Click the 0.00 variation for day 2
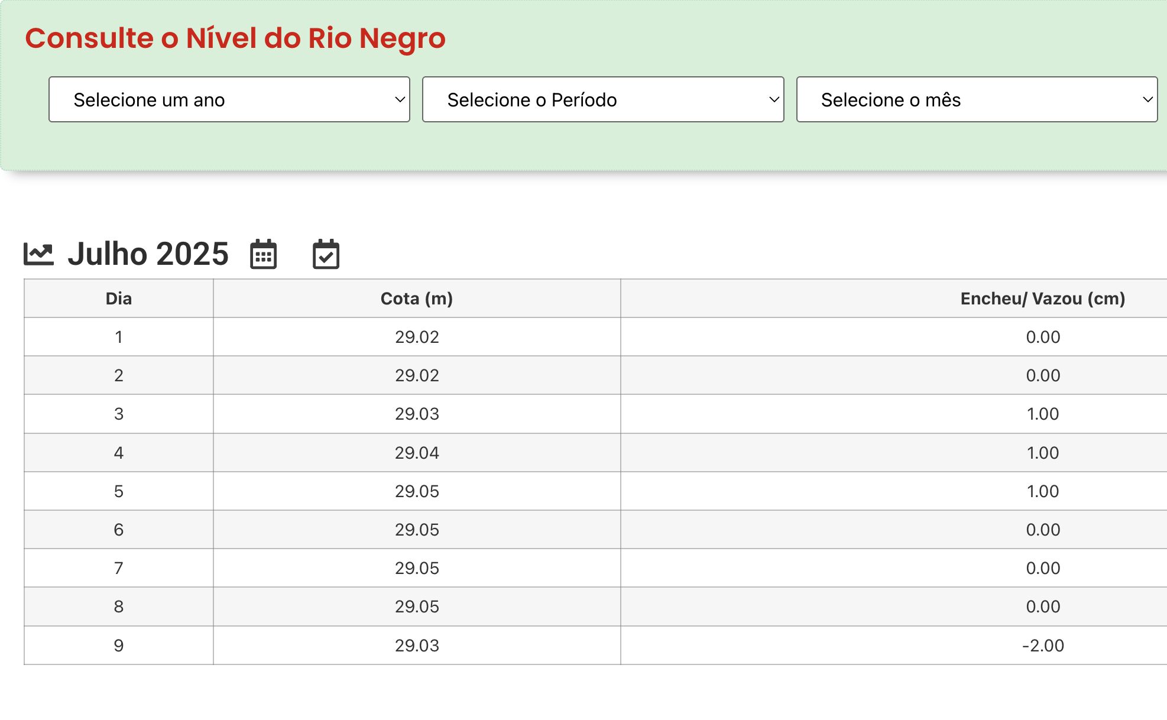Image resolution: width=1167 pixels, height=720 pixels. point(1043,375)
